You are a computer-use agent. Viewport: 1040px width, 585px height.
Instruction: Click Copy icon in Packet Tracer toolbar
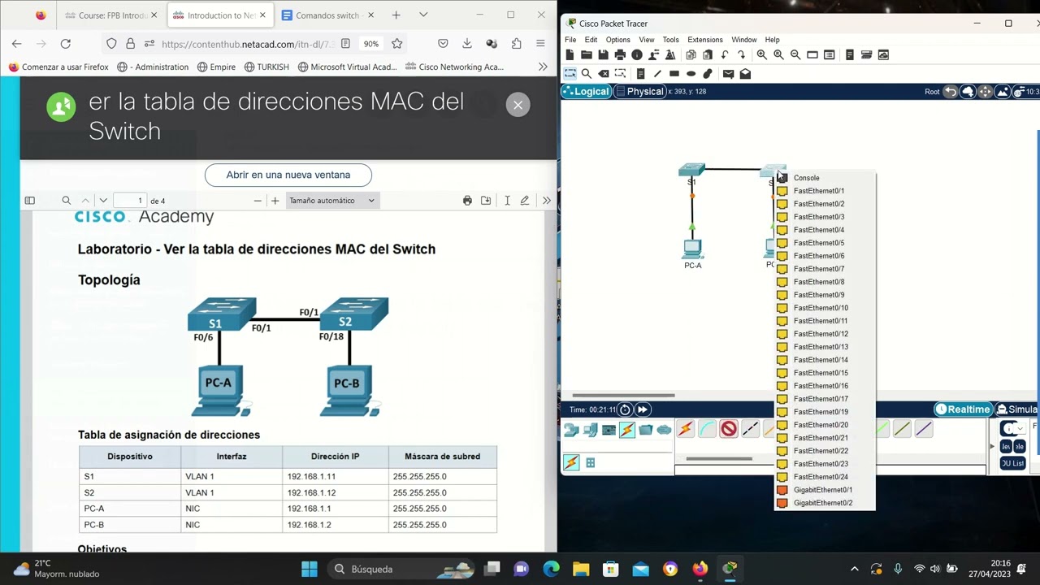point(691,54)
